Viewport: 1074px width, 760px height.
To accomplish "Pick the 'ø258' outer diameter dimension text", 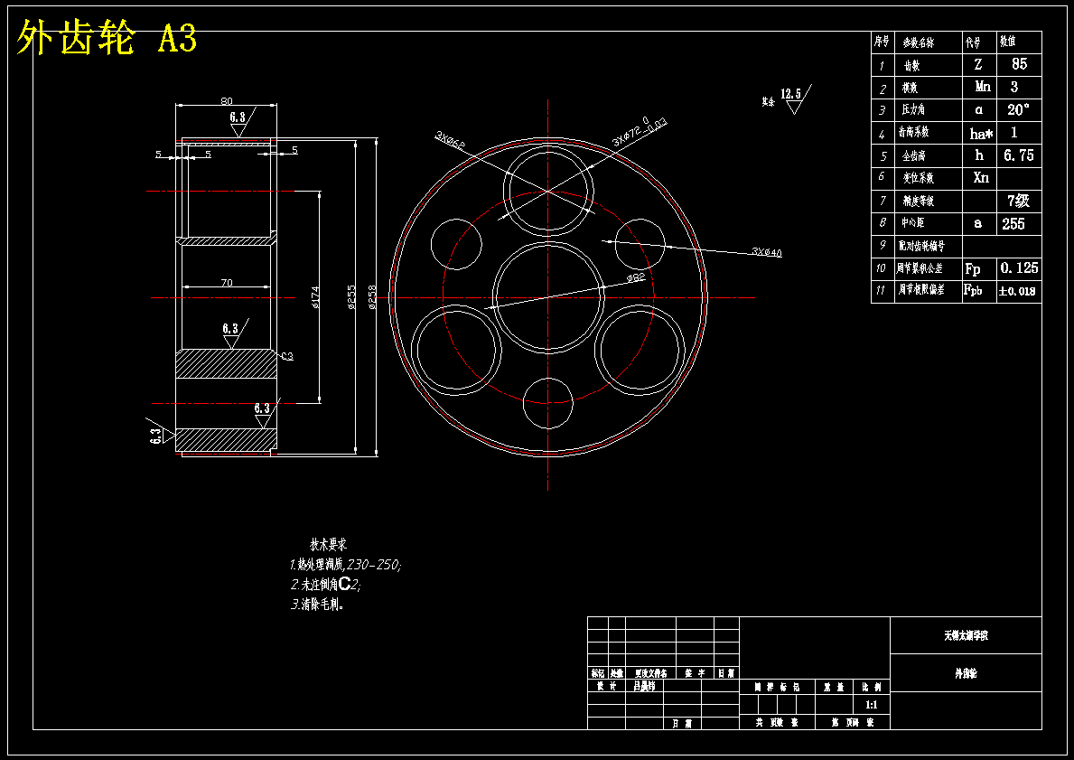I will (x=372, y=297).
